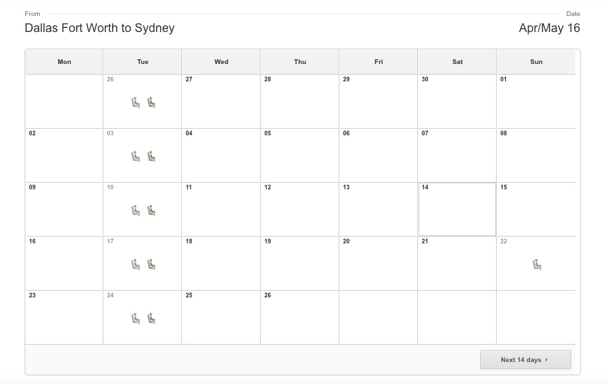Image resolution: width=608 pixels, height=384 pixels.
Task: Click the brown seat icon on Tuesday 26
Action: pos(151,103)
